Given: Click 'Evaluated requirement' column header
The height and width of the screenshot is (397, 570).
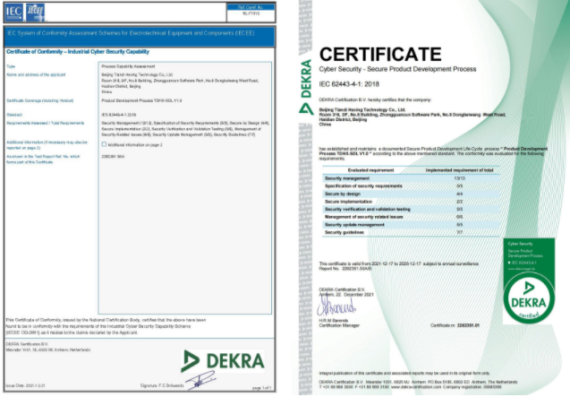Looking at the screenshot, I should tap(370, 170).
